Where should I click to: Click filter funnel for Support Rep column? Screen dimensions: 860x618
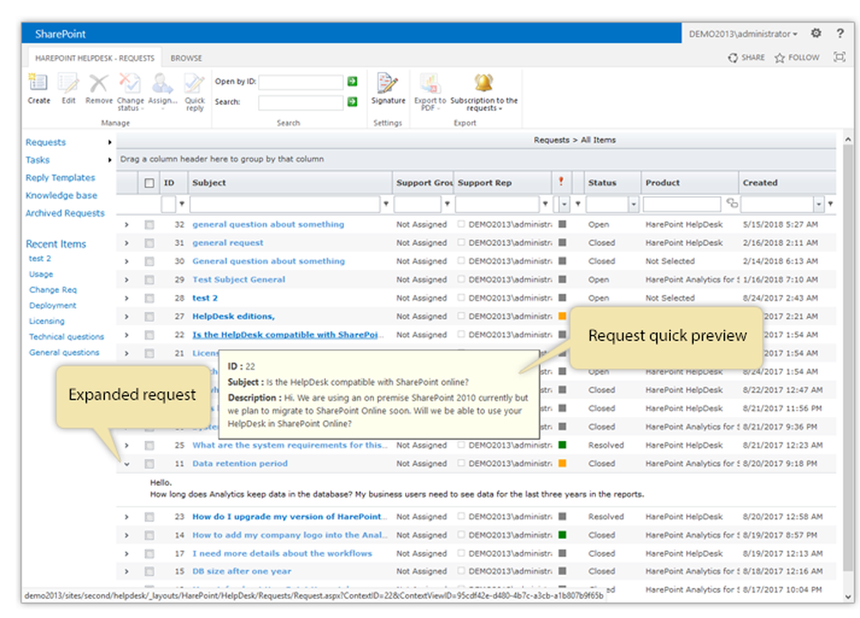click(x=545, y=204)
